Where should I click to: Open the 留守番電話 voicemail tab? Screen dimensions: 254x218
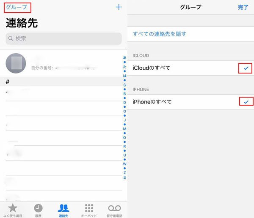click(114, 210)
